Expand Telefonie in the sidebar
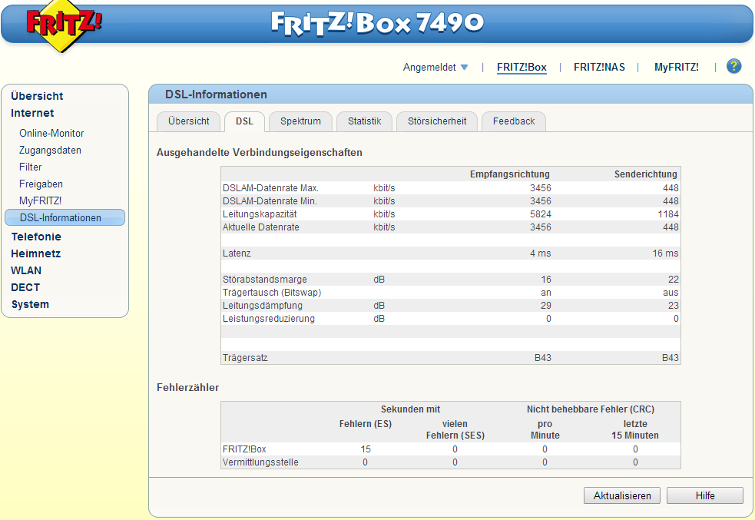Viewport: 755px width, 520px height. point(36,237)
